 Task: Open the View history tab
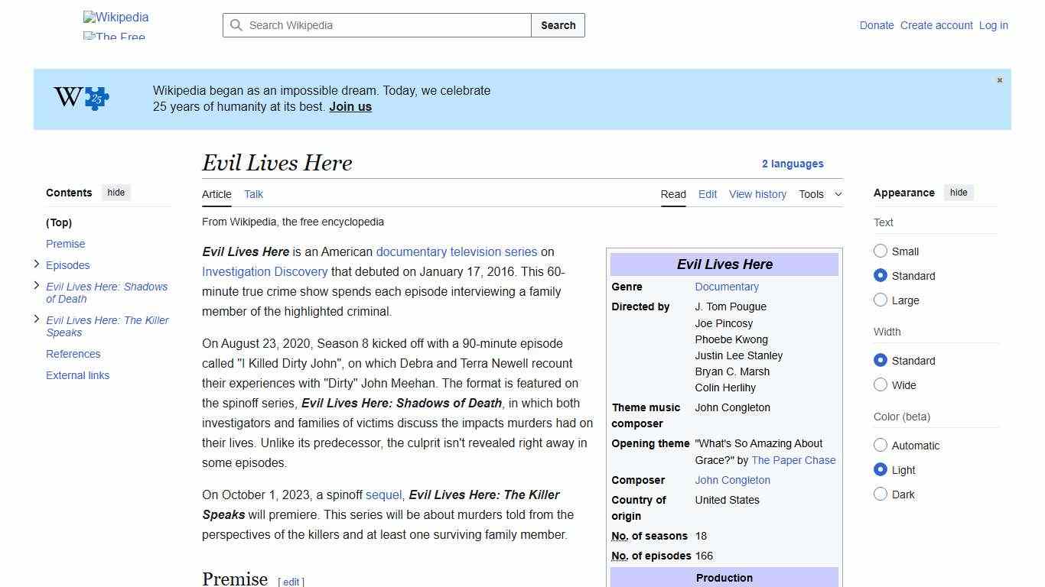[757, 194]
